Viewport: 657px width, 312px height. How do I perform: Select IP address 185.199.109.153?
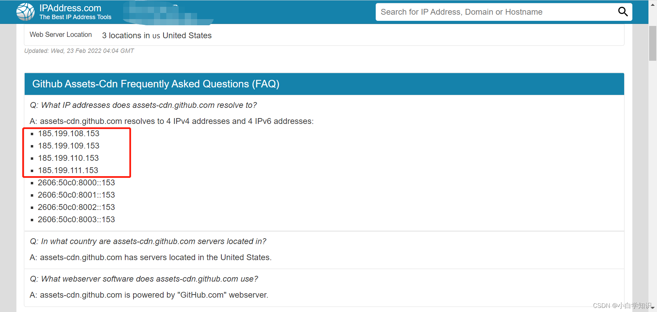69,146
